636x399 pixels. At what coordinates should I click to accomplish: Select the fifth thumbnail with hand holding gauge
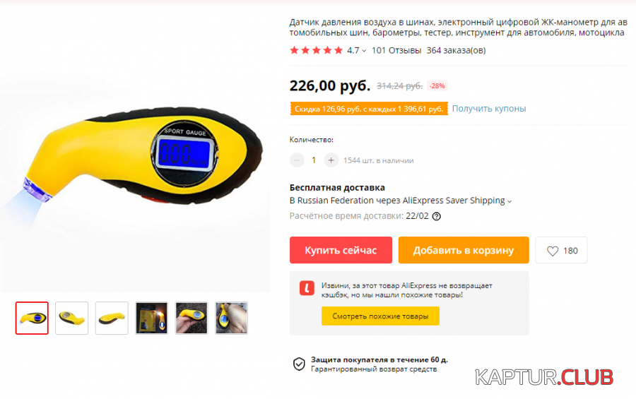coord(192,318)
